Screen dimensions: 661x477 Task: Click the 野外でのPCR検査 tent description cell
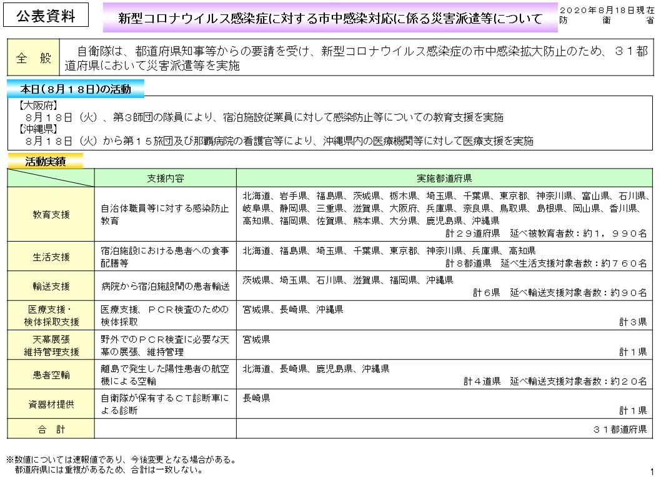[165, 345]
